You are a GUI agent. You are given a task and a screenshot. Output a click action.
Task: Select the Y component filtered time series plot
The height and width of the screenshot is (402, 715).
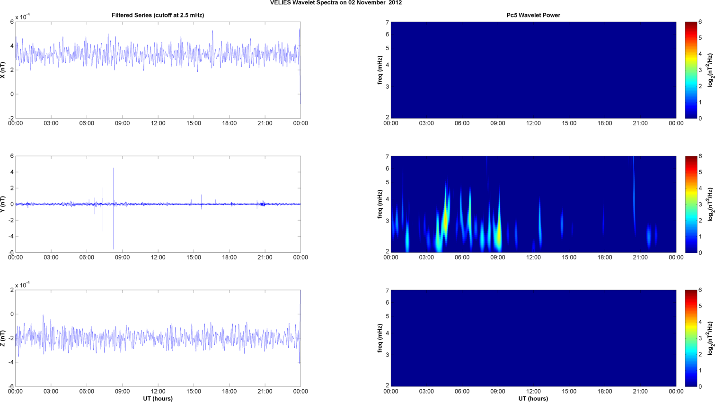pos(158,204)
